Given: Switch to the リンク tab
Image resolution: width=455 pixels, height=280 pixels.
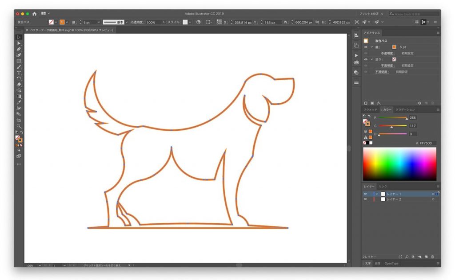Looking at the screenshot, I should click(383, 187).
